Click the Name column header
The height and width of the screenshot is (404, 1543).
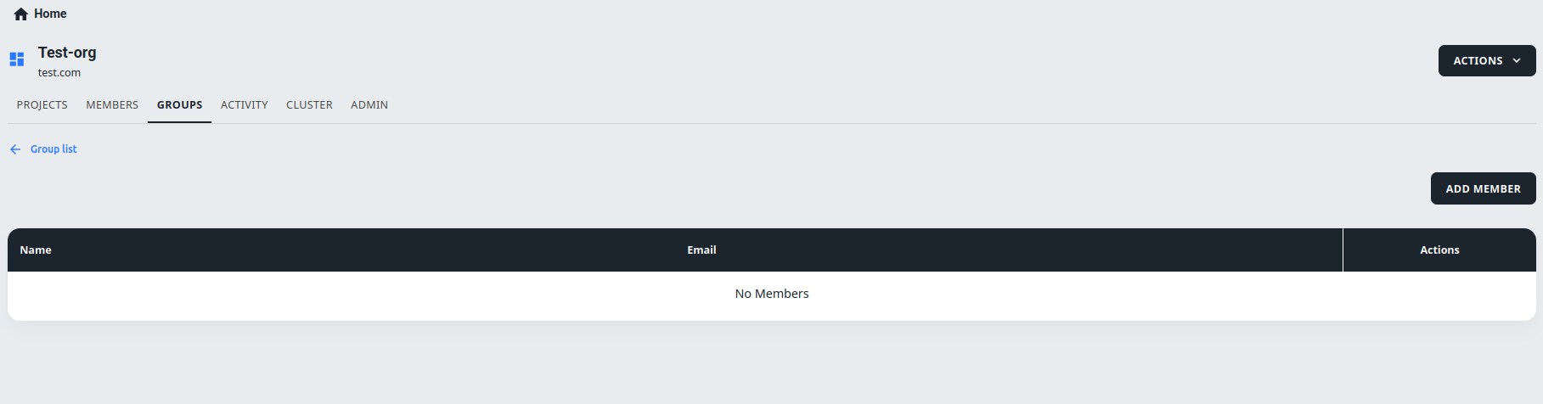point(36,250)
